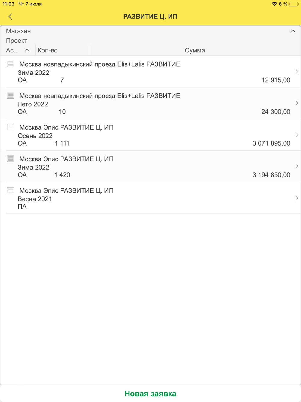Tap the Wi-Fi status icon
This screenshot has width=301, height=402.
click(274, 4)
